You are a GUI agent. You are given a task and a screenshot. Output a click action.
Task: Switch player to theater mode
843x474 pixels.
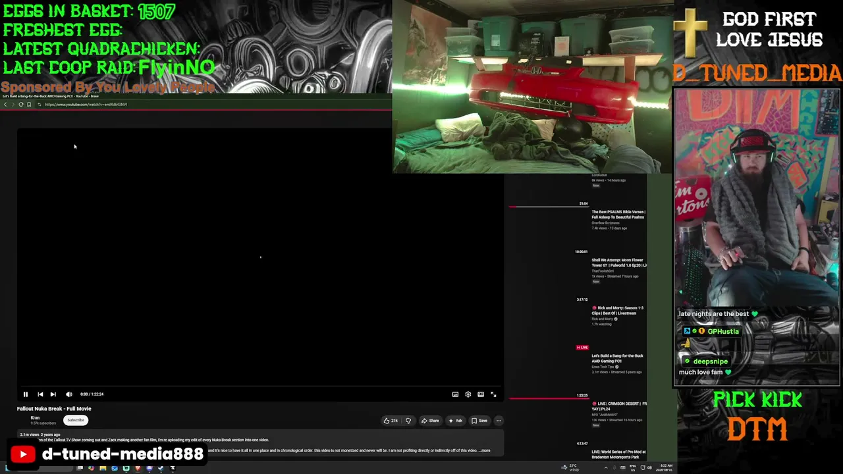click(x=481, y=394)
